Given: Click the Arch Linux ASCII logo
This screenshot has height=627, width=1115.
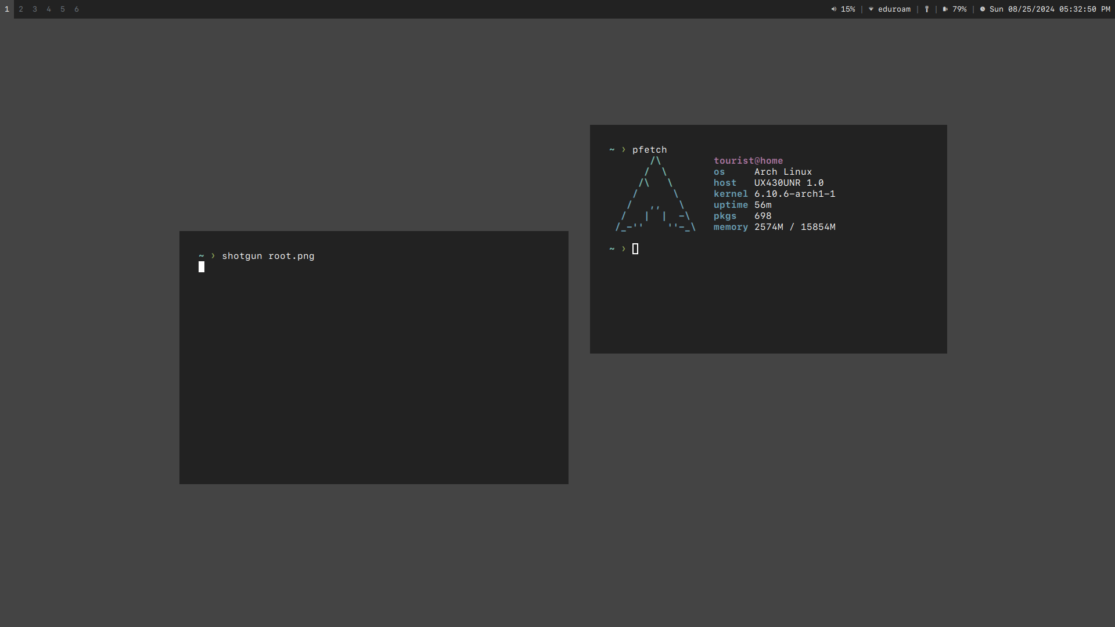Looking at the screenshot, I should tap(655, 194).
